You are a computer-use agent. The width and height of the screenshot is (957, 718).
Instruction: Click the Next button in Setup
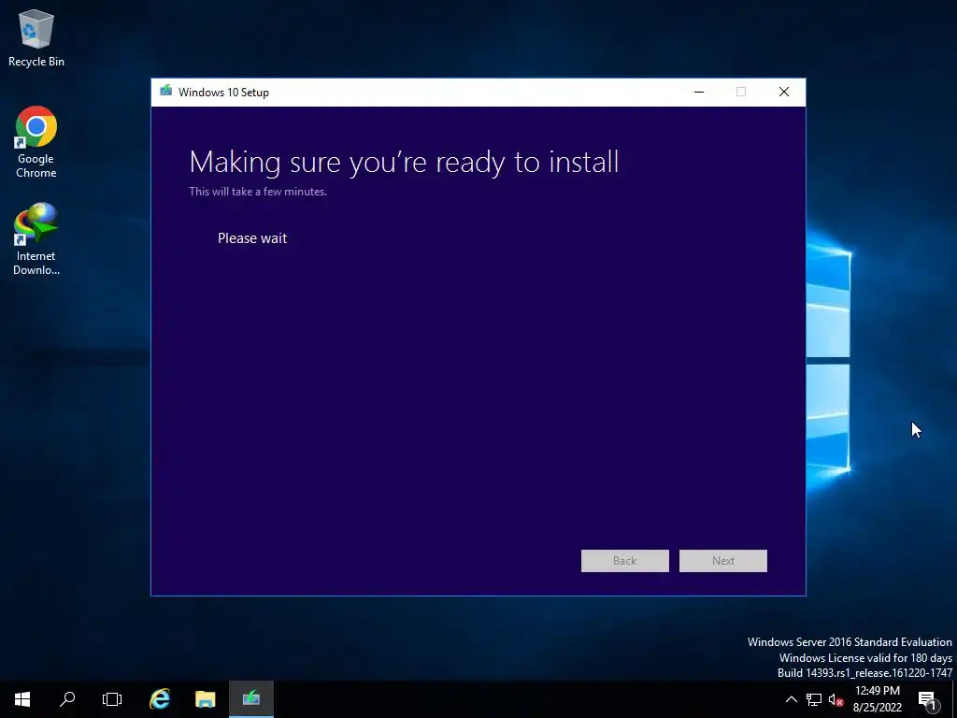[x=722, y=561]
